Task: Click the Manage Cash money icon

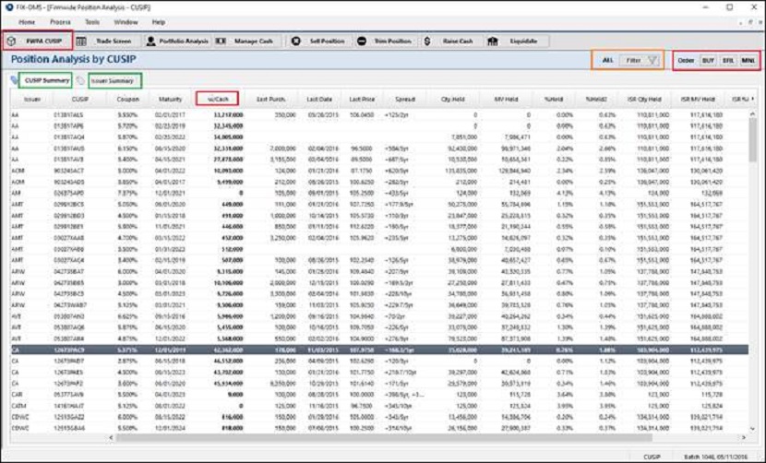Action: (221, 42)
